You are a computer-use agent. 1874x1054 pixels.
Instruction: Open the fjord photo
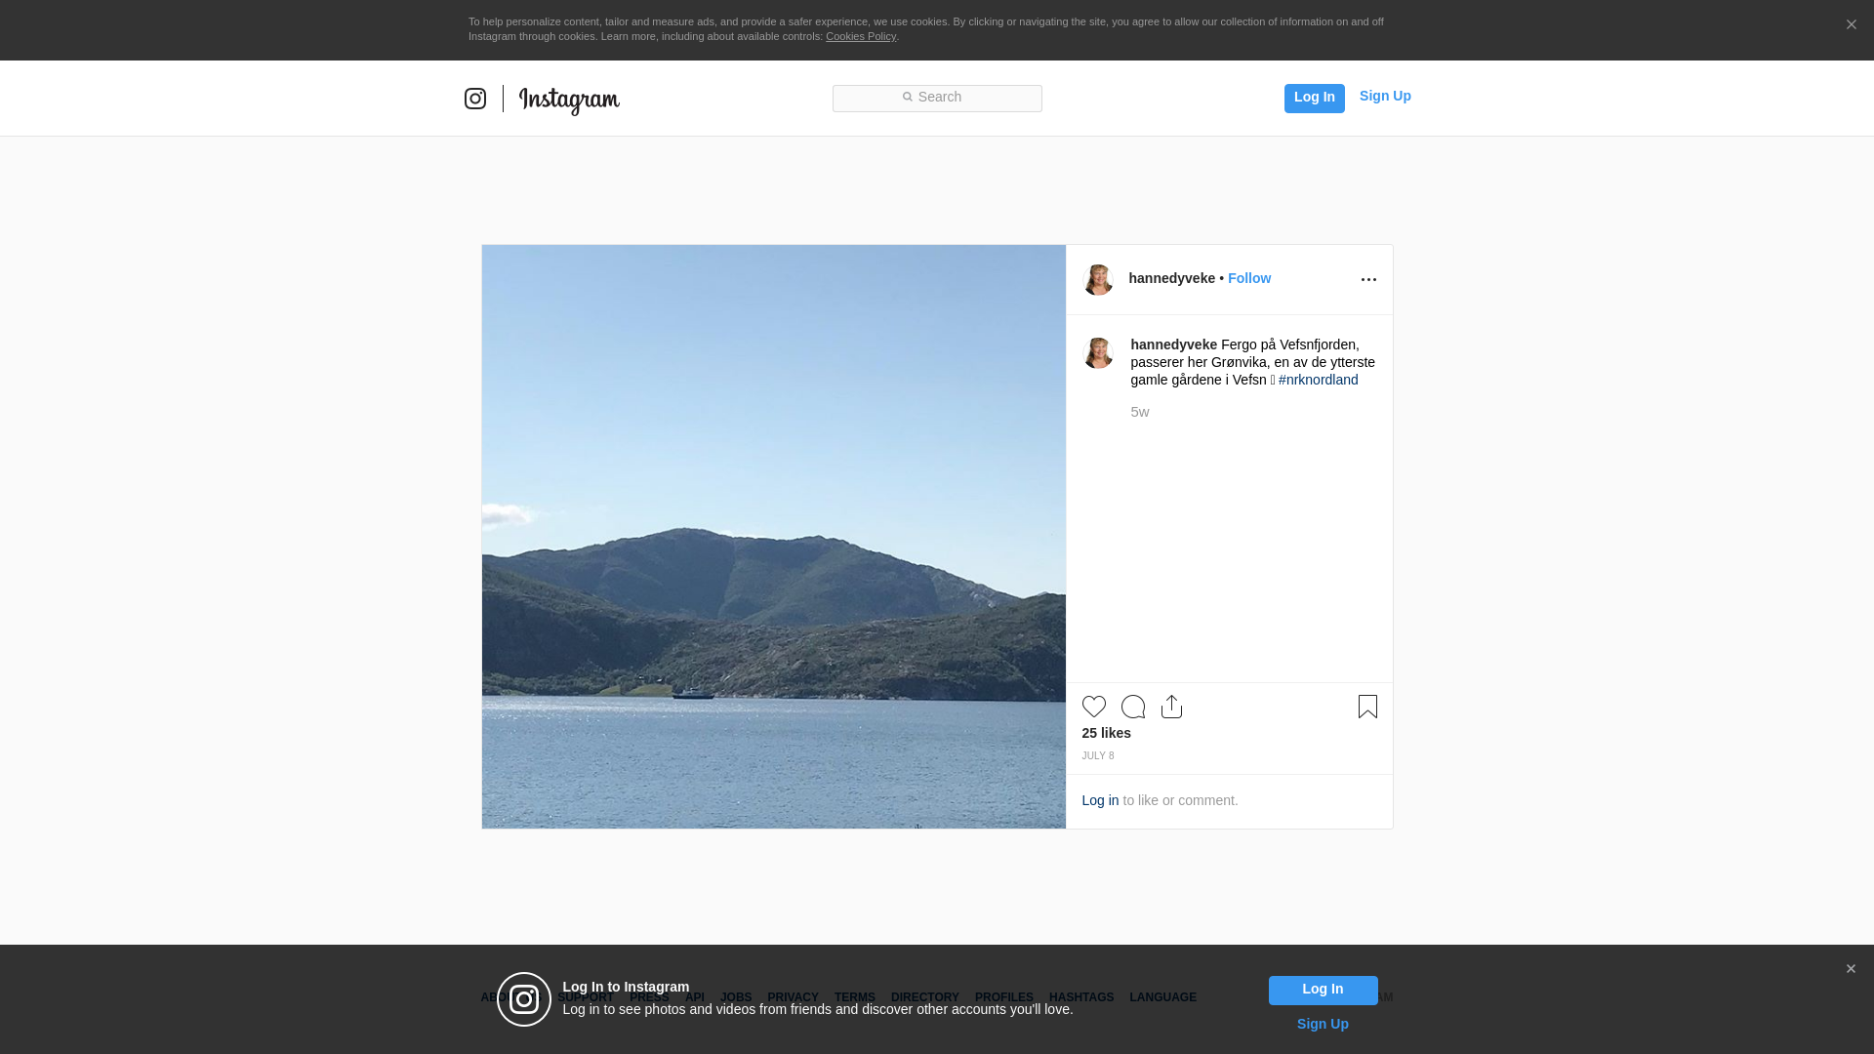773,537
